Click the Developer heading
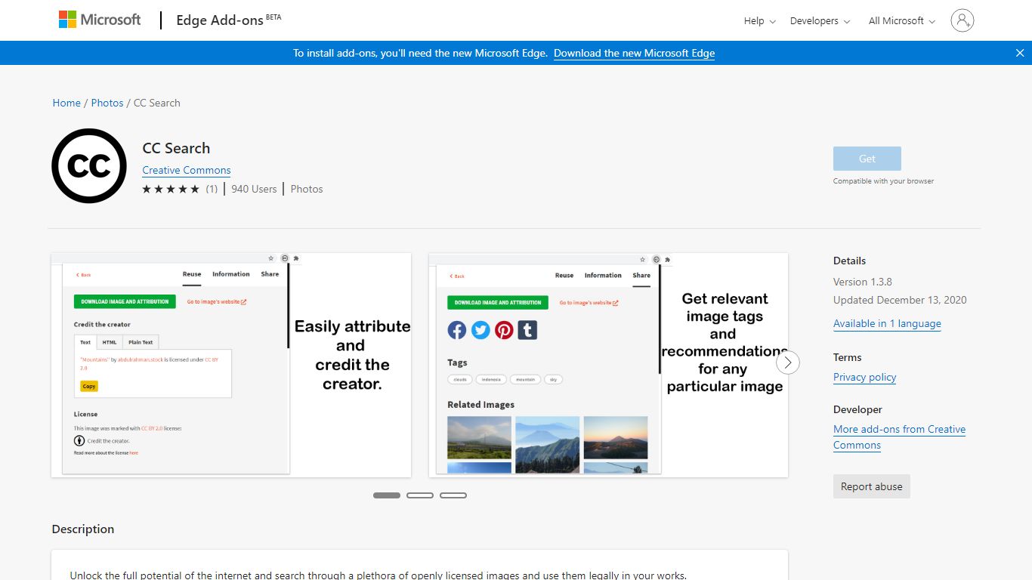1032x580 pixels. pyautogui.click(x=857, y=409)
